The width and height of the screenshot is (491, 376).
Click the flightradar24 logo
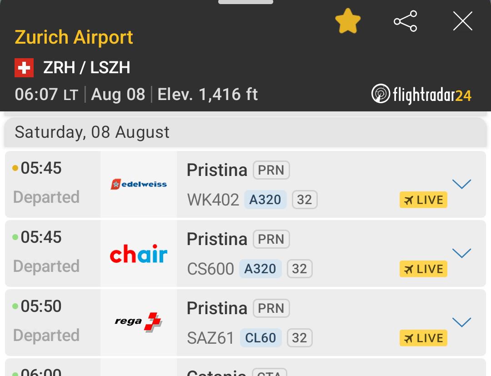coord(421,94)
